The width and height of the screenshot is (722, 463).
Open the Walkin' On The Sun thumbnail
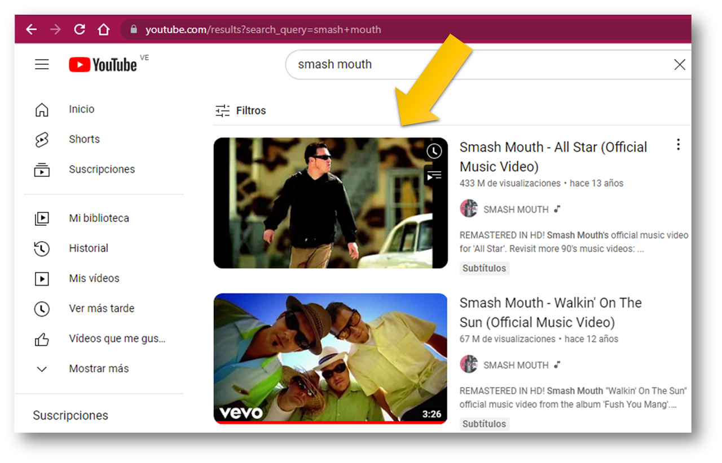tap(331, 358)
